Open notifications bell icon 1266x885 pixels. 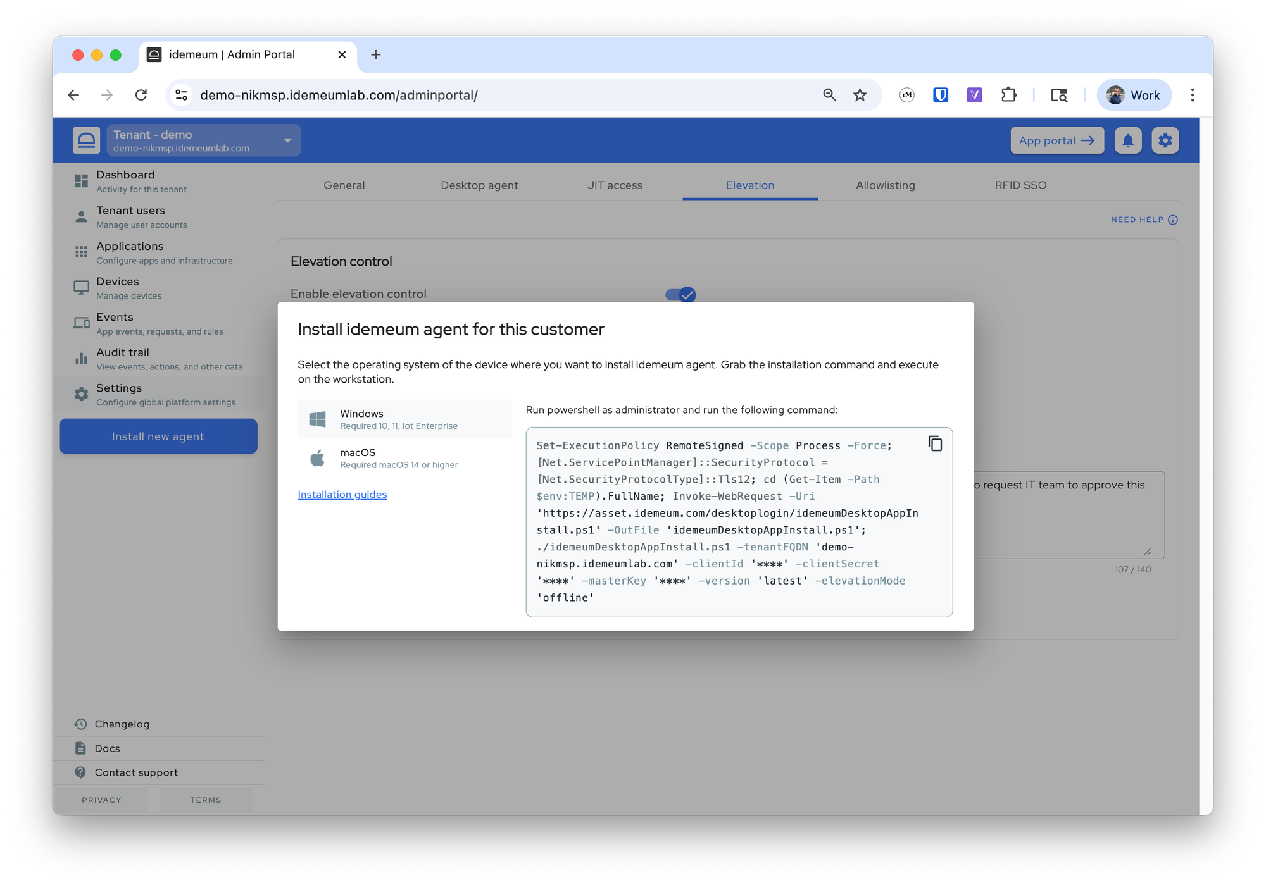[1127, 140]
